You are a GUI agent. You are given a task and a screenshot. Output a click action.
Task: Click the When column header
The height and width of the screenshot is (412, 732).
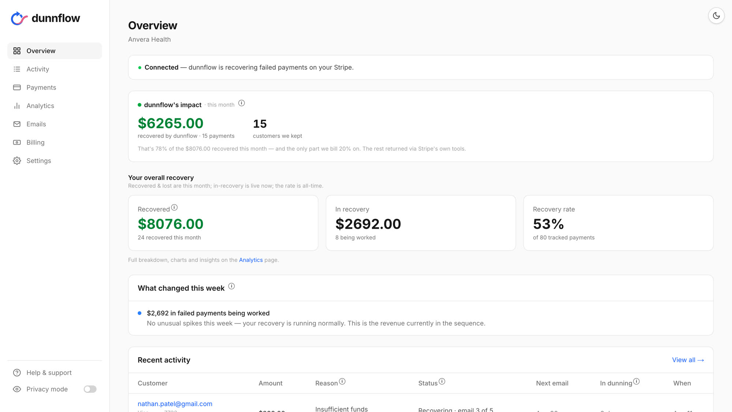682,383
